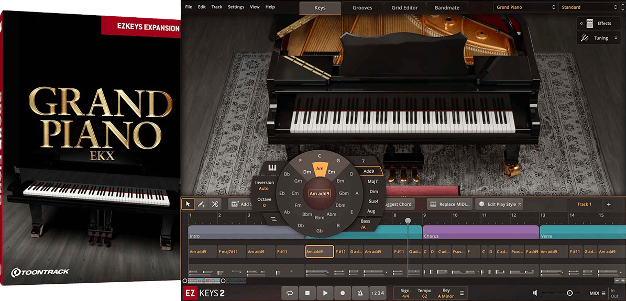Click the timeline overview zoom range bar
Screen dimensions: 626x301
[204, 281]
